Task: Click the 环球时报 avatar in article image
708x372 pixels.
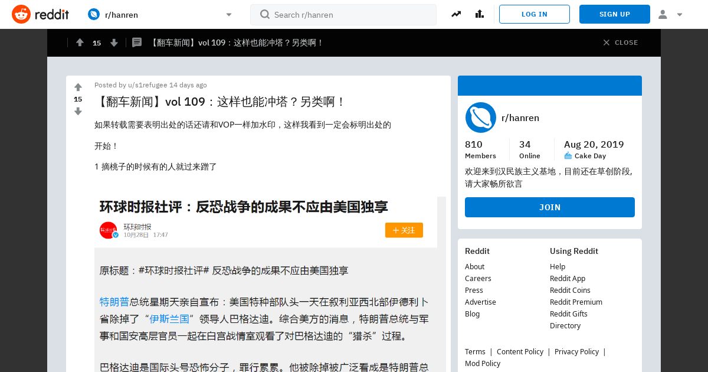Action: 108,230
